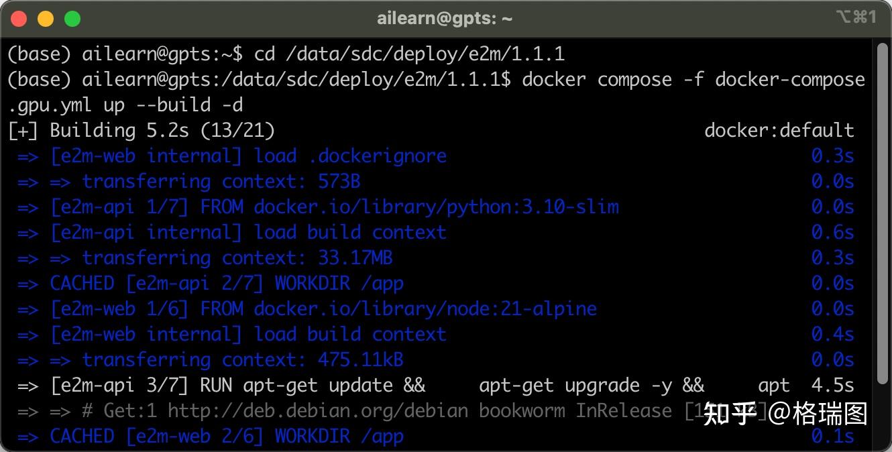Image resolution: width=892 pixels, height=452 pixels.
Task: Click the node:21-alpine image reference
Action: click(425, 308)
